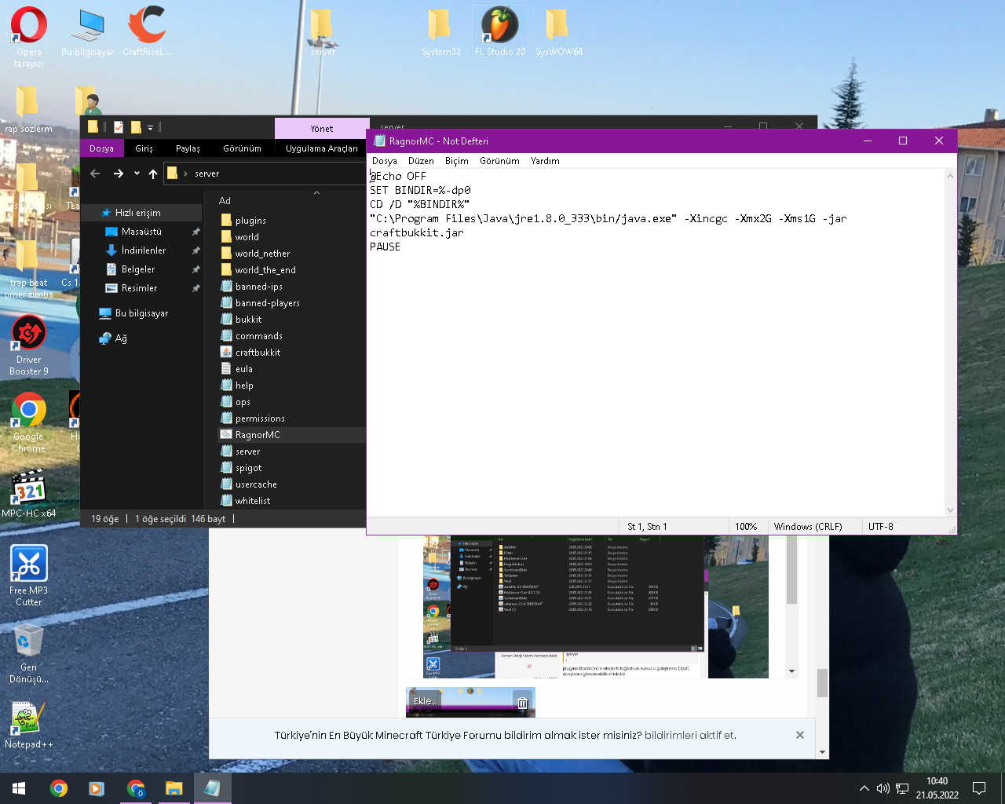Select the plugins folder
The image size is (1005, 804).
click(250, 221)
